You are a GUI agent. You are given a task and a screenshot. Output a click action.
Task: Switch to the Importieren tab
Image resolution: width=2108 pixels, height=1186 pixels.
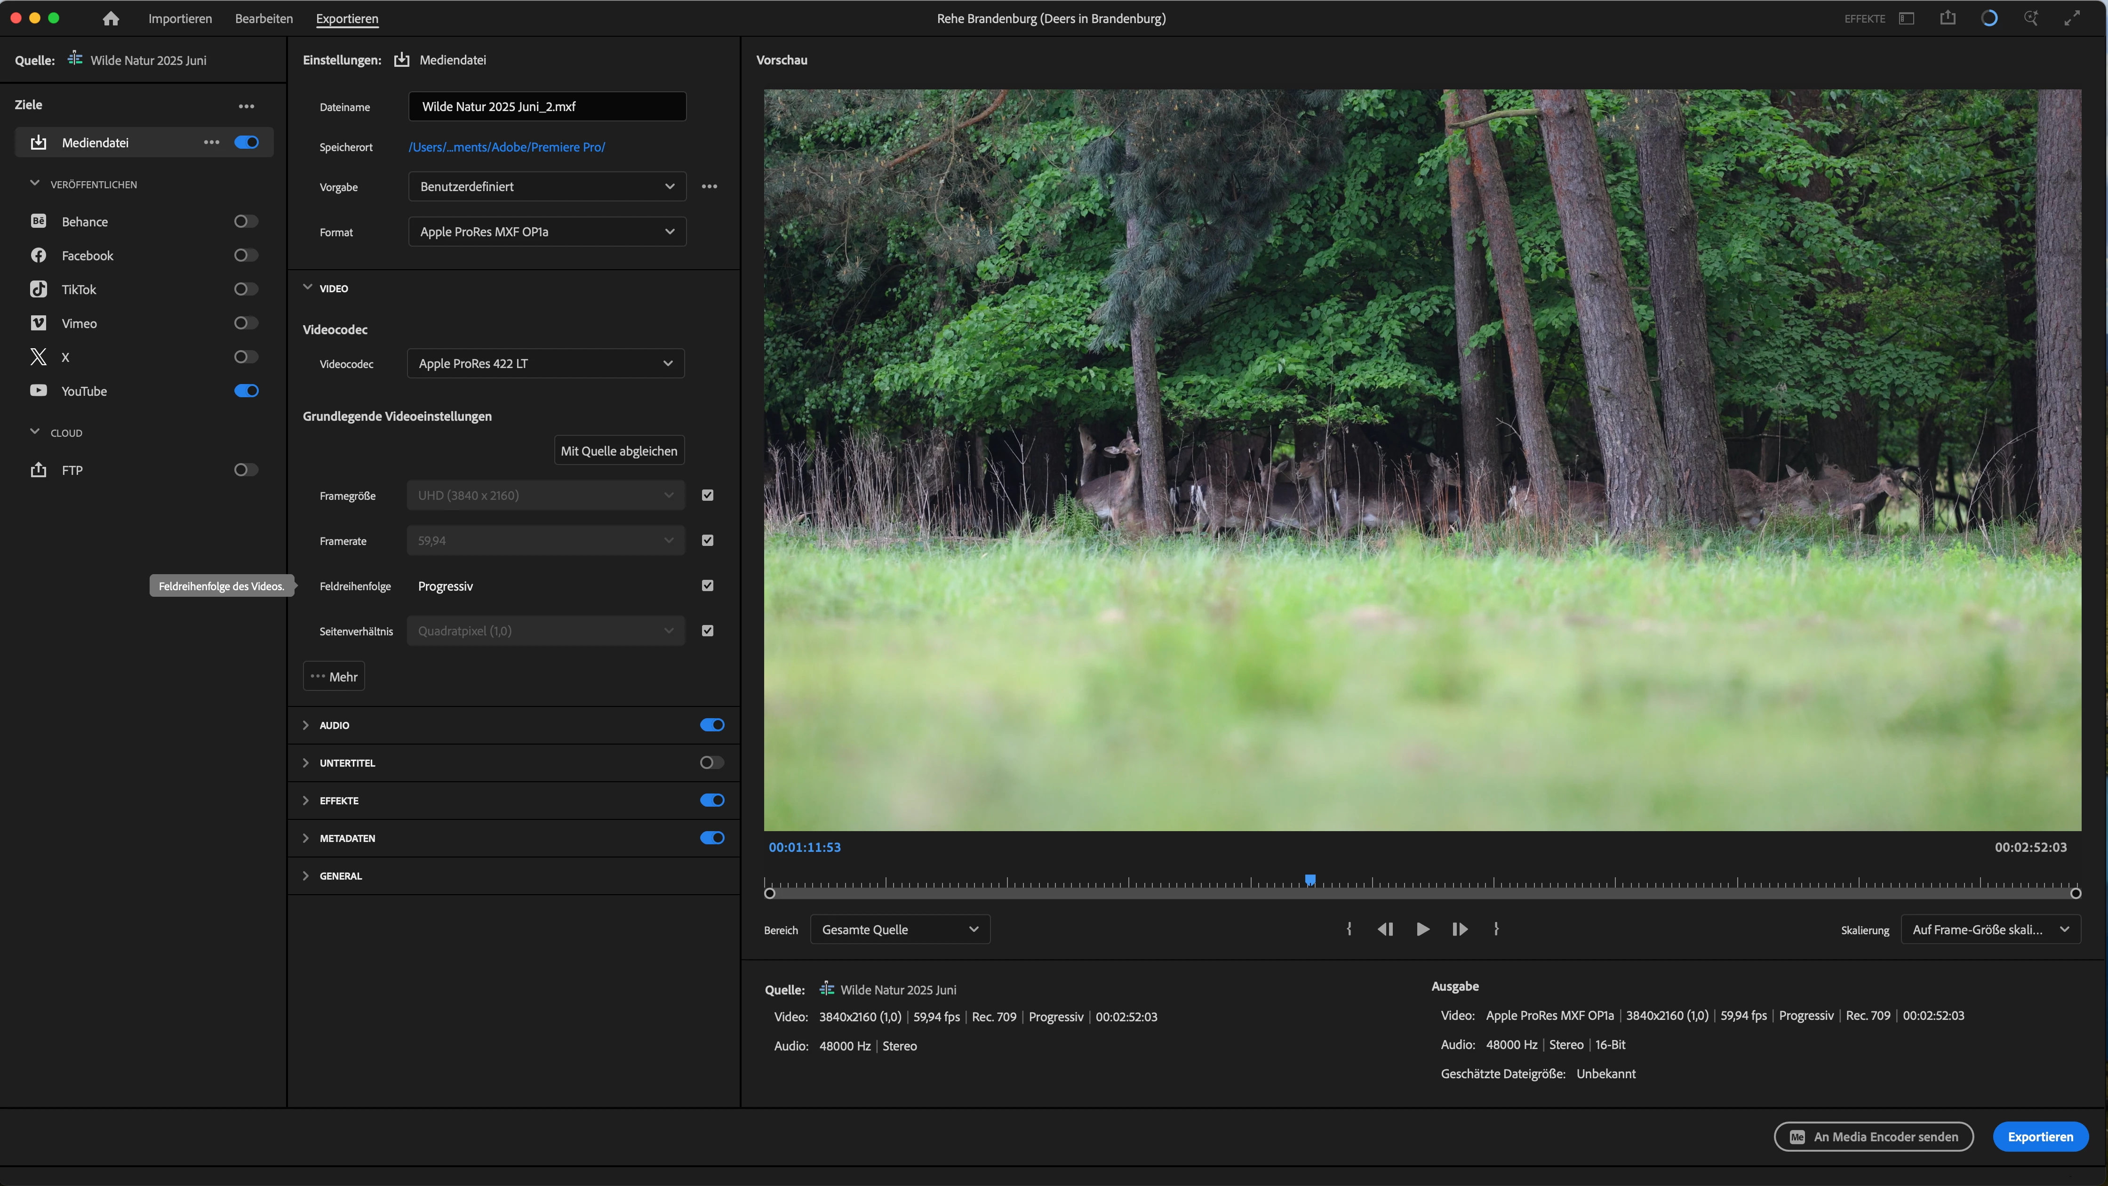pyautogui.click(x=180, y=18)
